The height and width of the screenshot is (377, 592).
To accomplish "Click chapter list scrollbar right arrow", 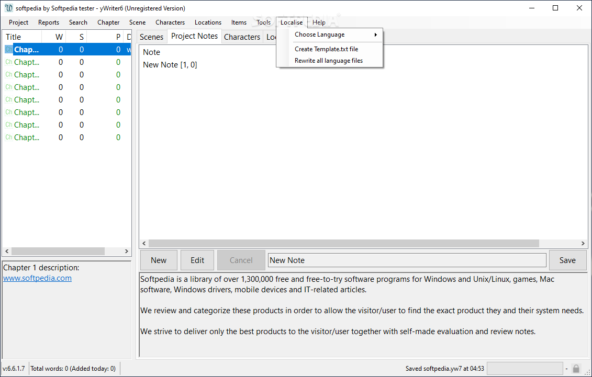I will pos(127,251).
